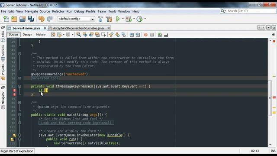Click the Search (Ctrl+I) field
Image resolution: width=277 pixels, height=156 pixels.
(248, 11)
